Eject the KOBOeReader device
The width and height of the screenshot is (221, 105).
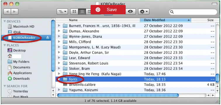(48, 38)
